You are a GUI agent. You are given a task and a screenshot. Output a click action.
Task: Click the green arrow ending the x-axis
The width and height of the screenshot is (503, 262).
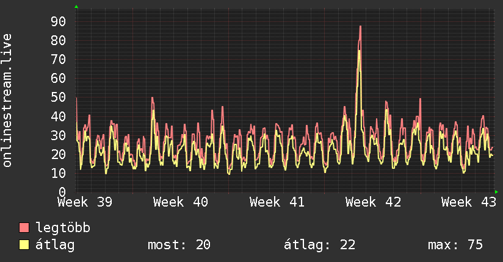[x=496, y=192]
